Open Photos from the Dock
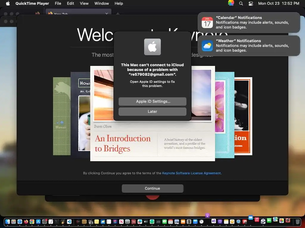 (281, 221)
